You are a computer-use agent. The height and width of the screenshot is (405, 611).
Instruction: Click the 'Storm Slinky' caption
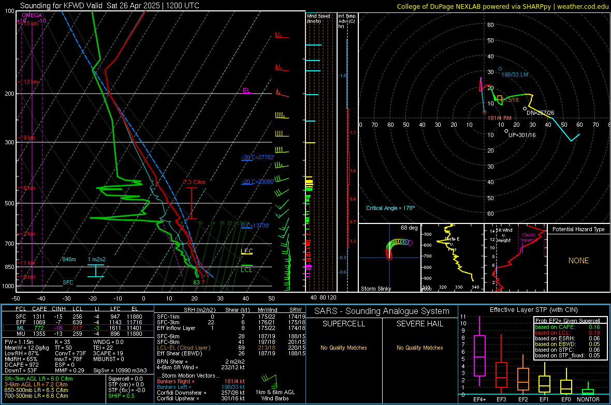tap(375, 289)
